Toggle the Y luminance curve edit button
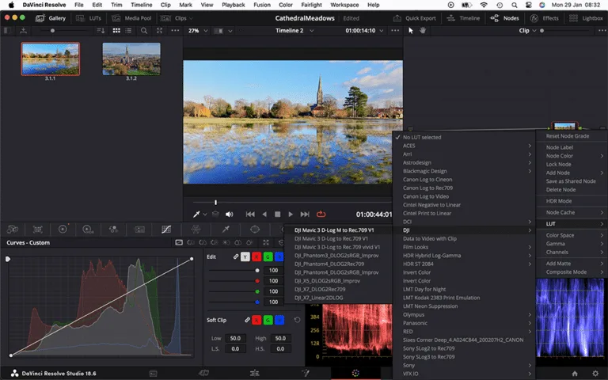The width and height of the screenshot is (608, 380). (x=245, y=256)
